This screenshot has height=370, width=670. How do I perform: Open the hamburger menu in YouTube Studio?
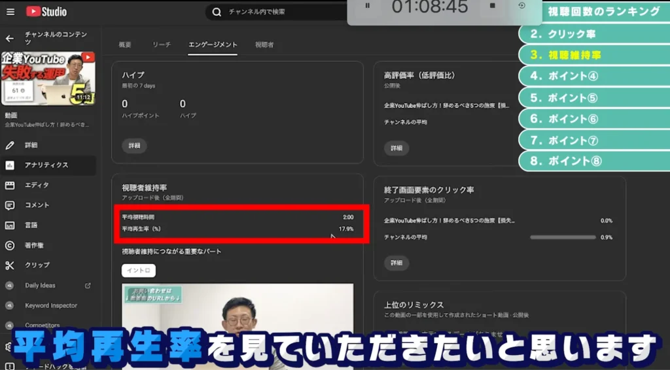[x=10, y=12]
